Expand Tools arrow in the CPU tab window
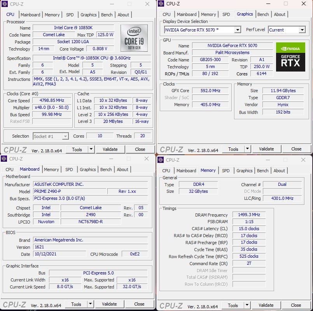 coord(91,149)
